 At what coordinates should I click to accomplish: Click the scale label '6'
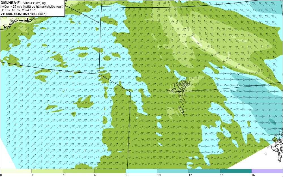(x=95, y=175)
